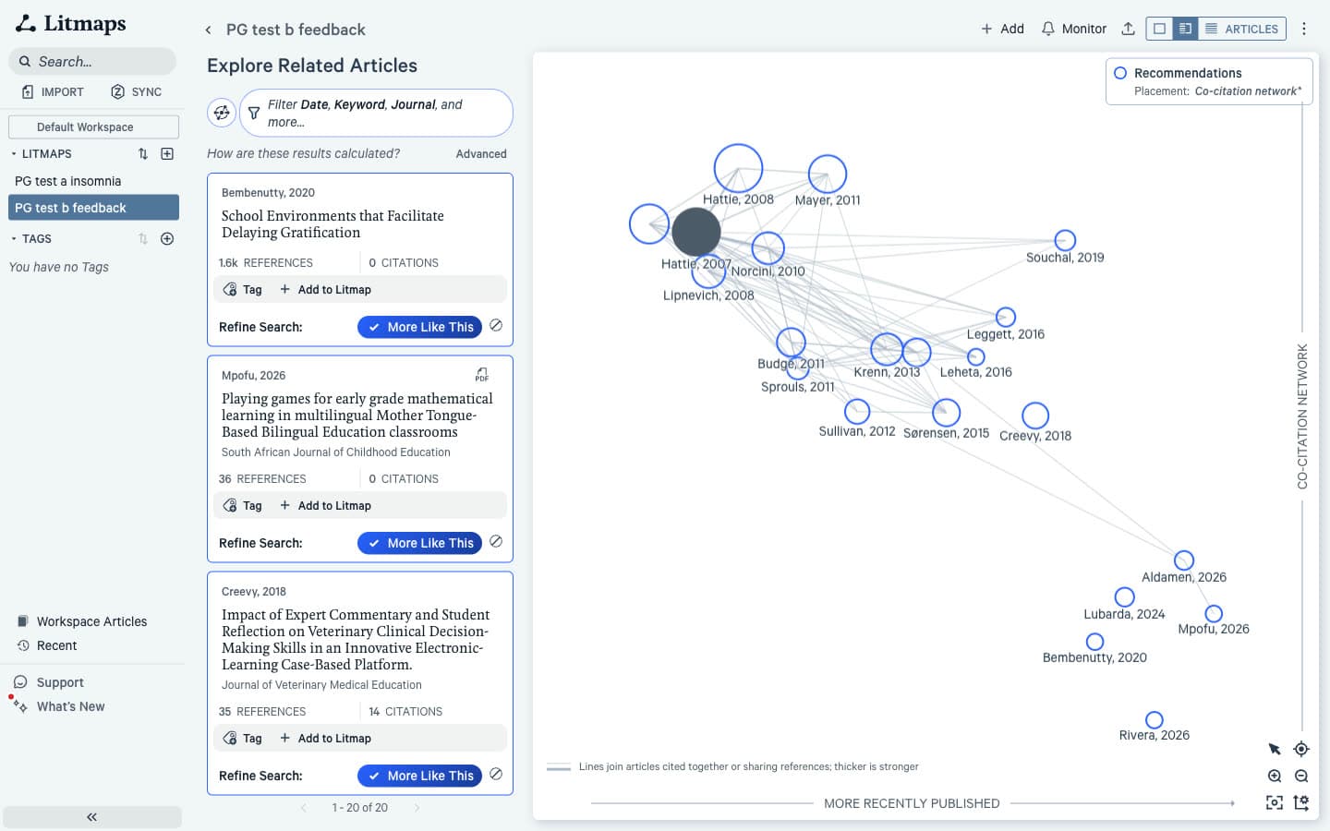Screen dimensions: 1330x831
Task: Click the explore mode icon beside filter
Action: click(x=222, y=113)
